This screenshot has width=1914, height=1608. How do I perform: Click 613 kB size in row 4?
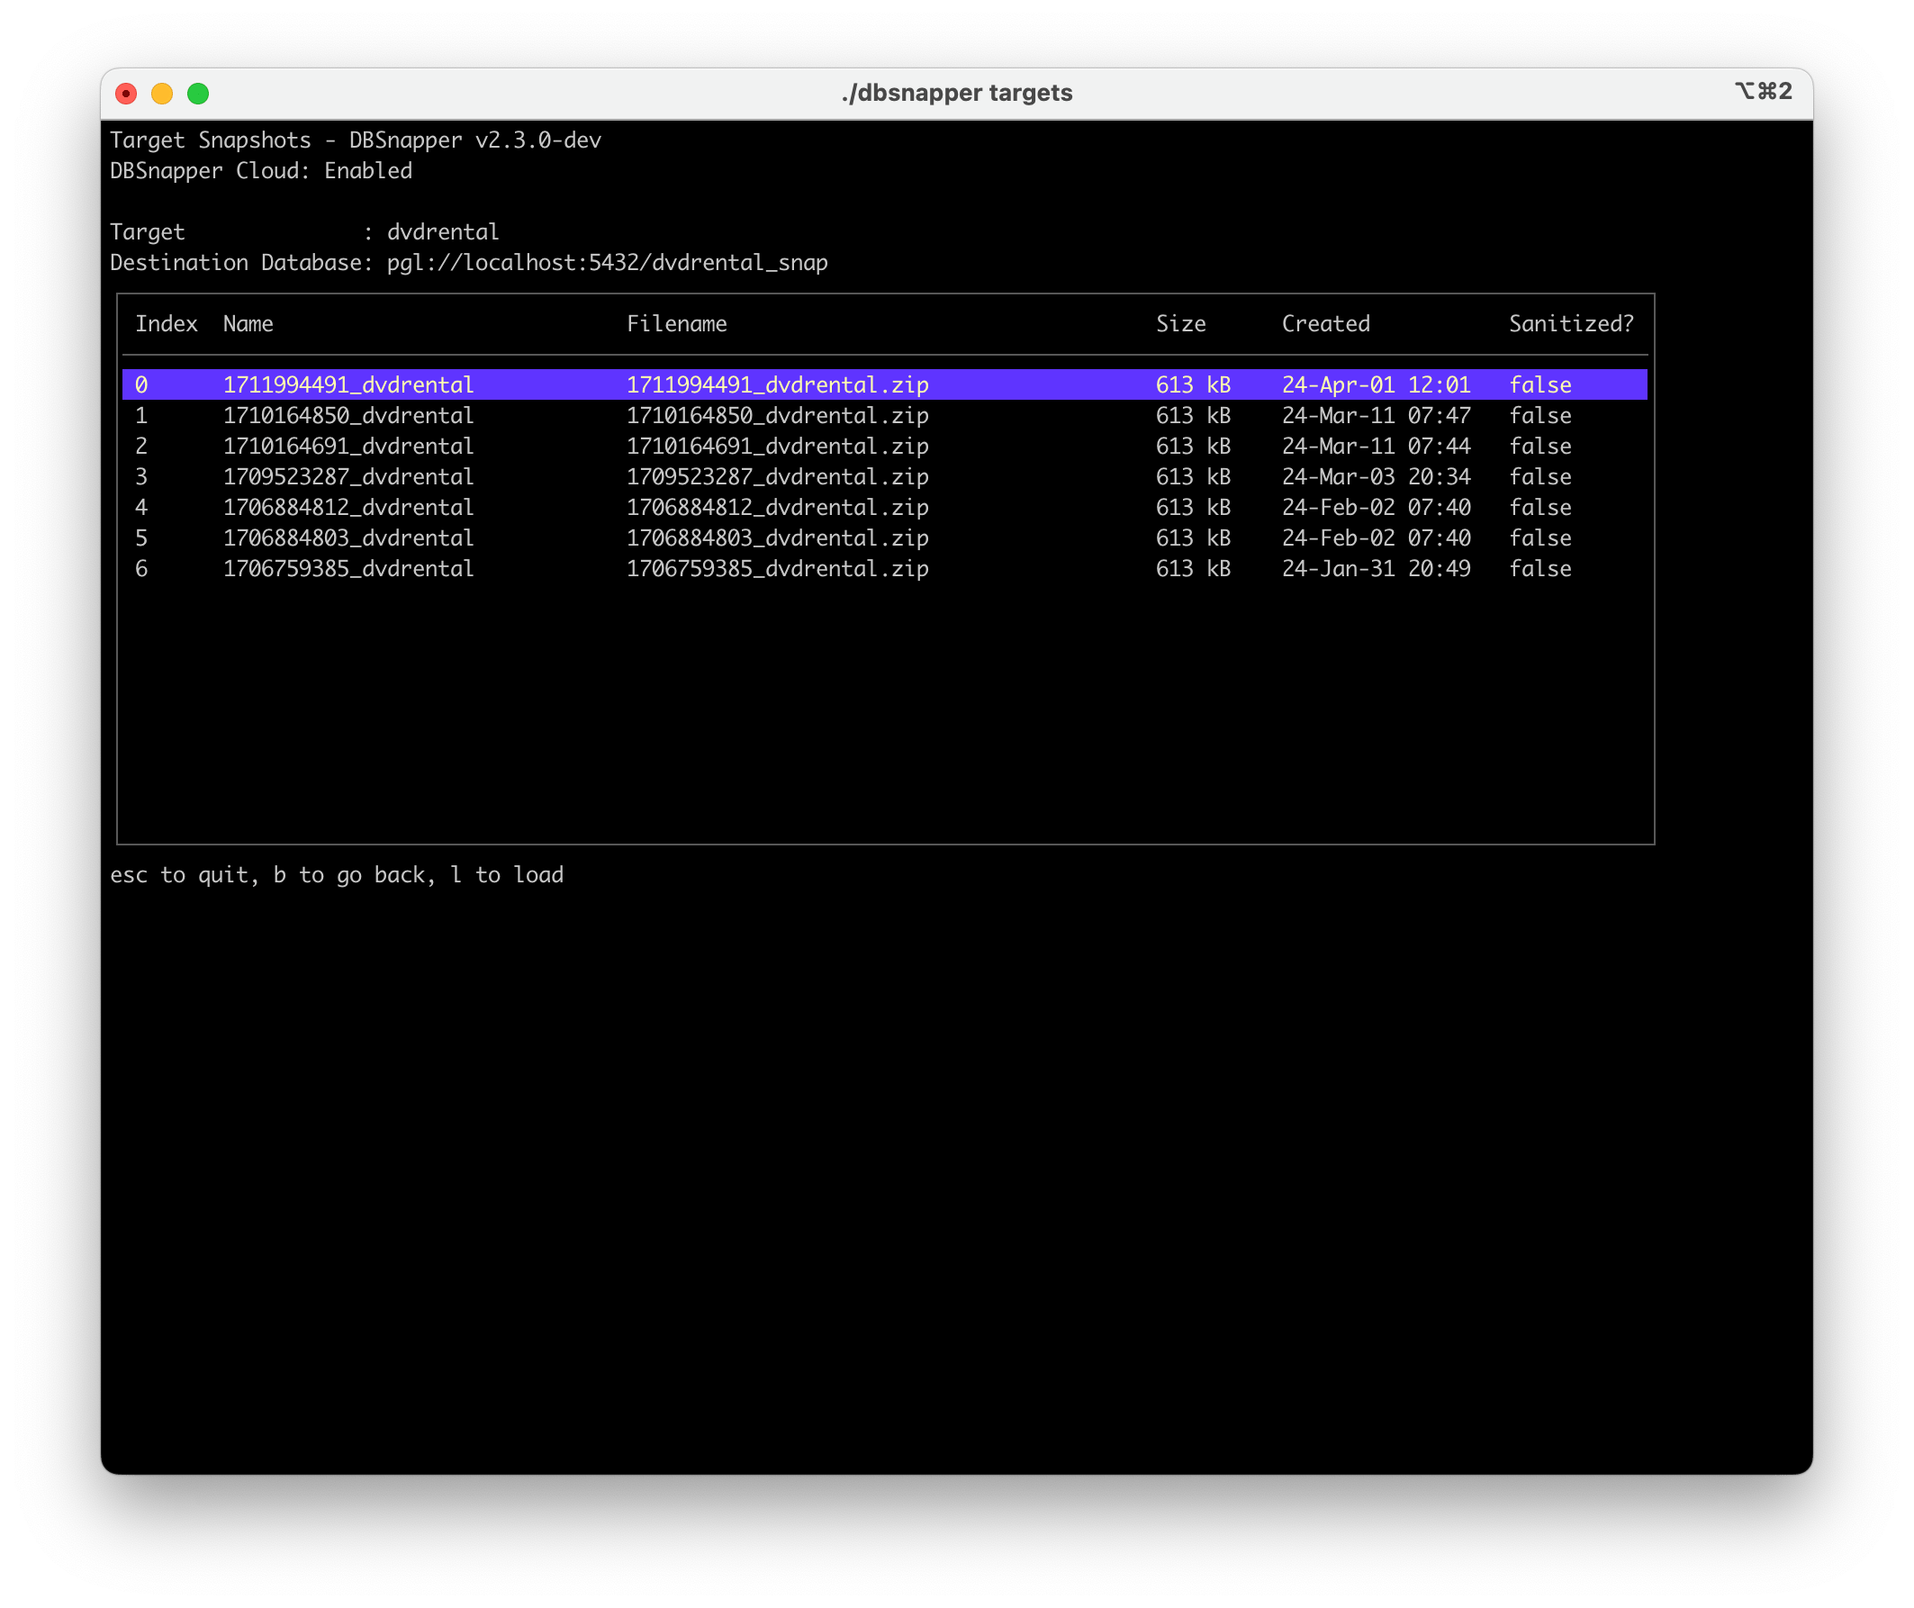click(x=1193, y=507)
